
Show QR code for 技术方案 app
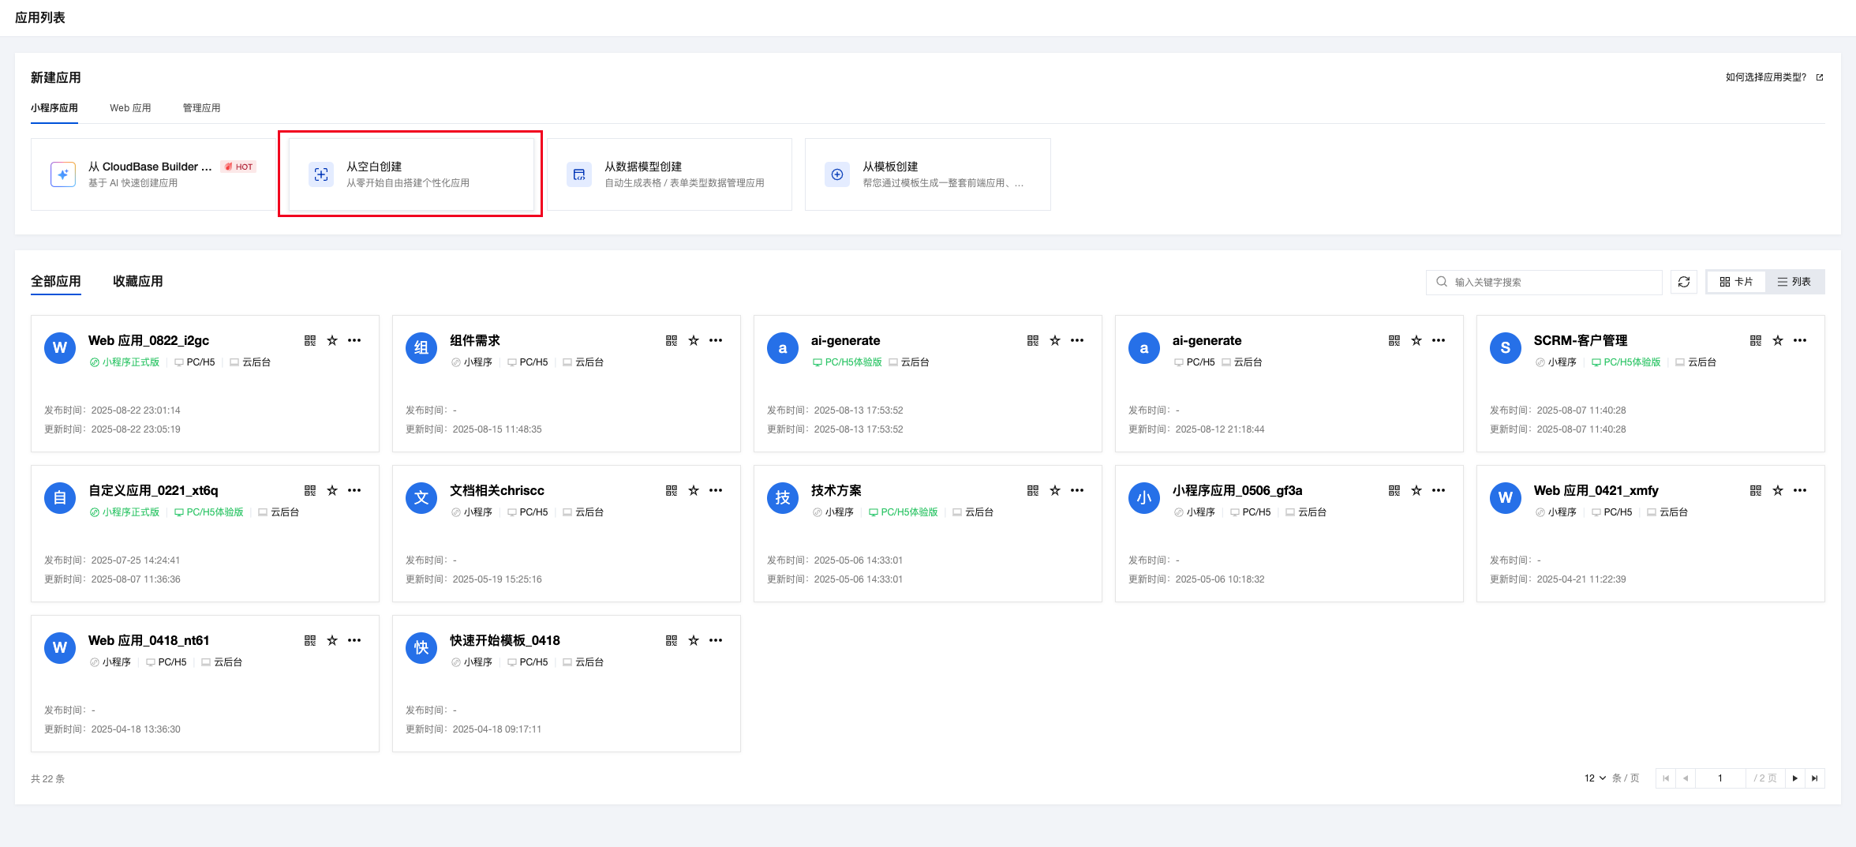[1033, 490]
